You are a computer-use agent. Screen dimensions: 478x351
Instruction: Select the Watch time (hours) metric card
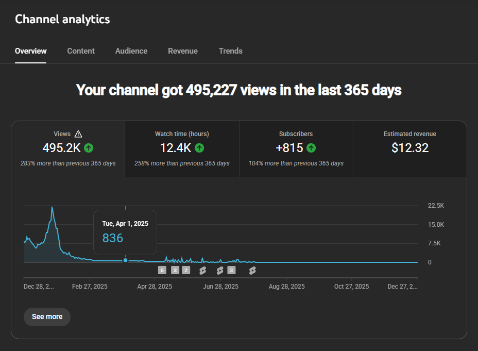182,148
